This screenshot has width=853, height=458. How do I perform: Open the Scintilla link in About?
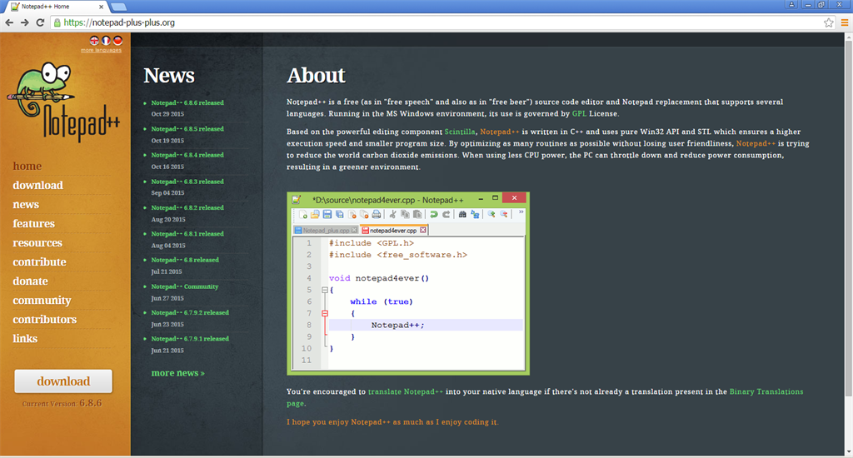point(460,132)
